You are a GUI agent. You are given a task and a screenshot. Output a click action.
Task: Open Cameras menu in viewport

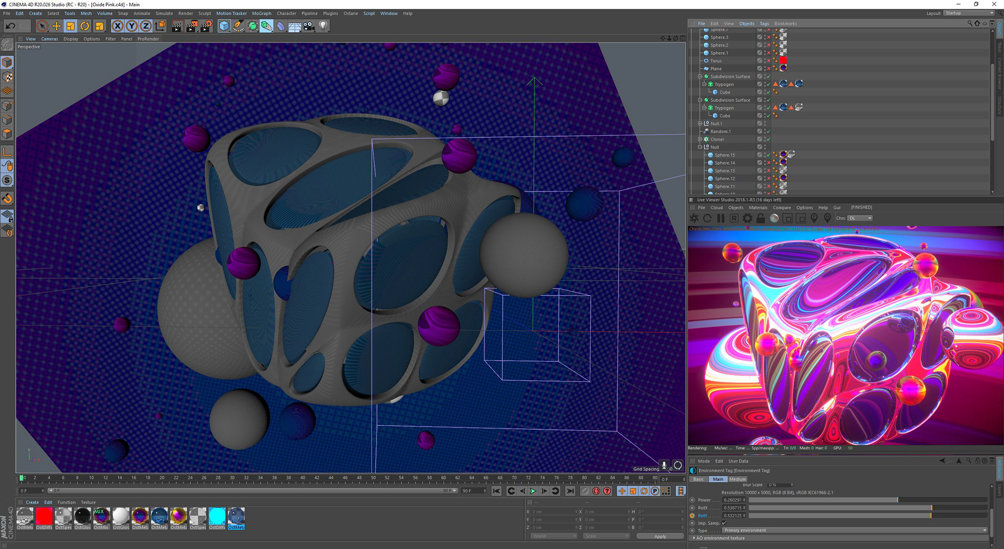(x=50, y=39)
